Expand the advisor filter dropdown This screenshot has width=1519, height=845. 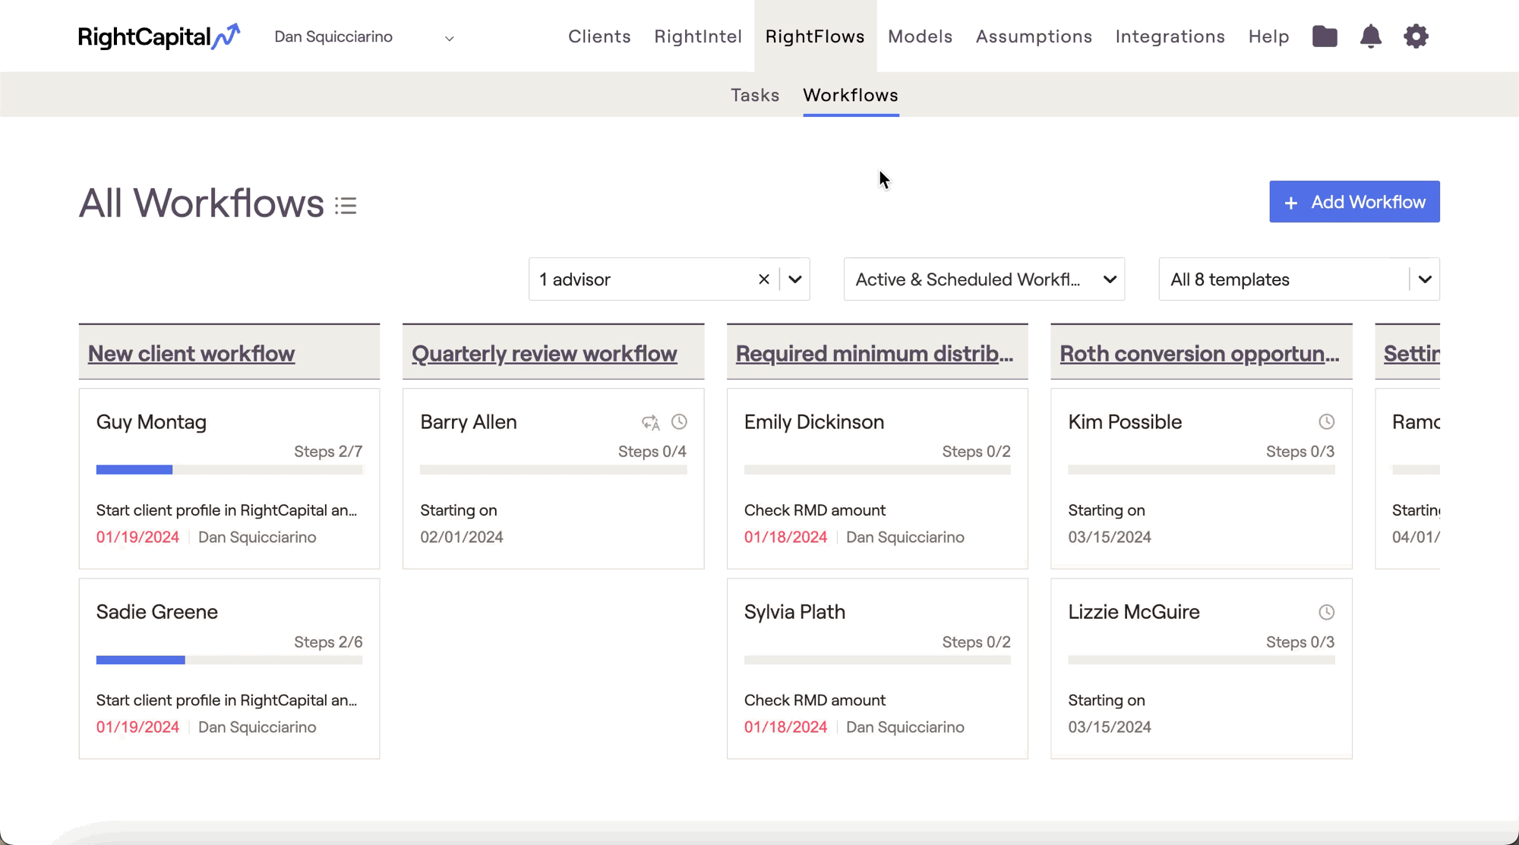[795, 279]
